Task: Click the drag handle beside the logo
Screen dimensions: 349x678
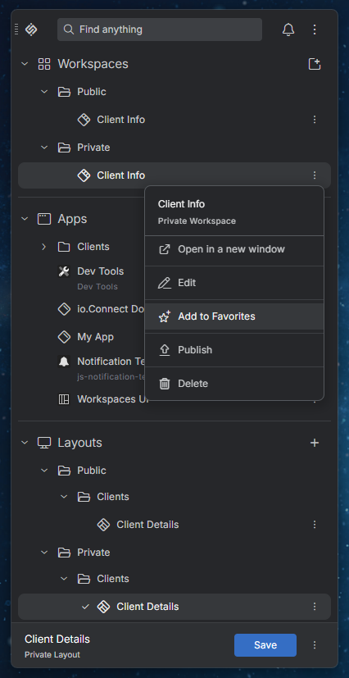Action: click(16, 30)
